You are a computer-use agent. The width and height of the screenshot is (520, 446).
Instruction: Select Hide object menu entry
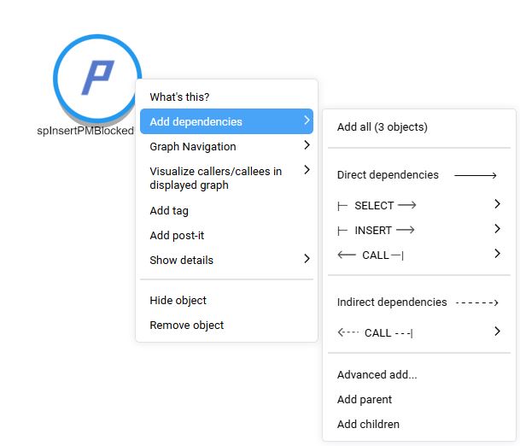click(x=178, y=300)
